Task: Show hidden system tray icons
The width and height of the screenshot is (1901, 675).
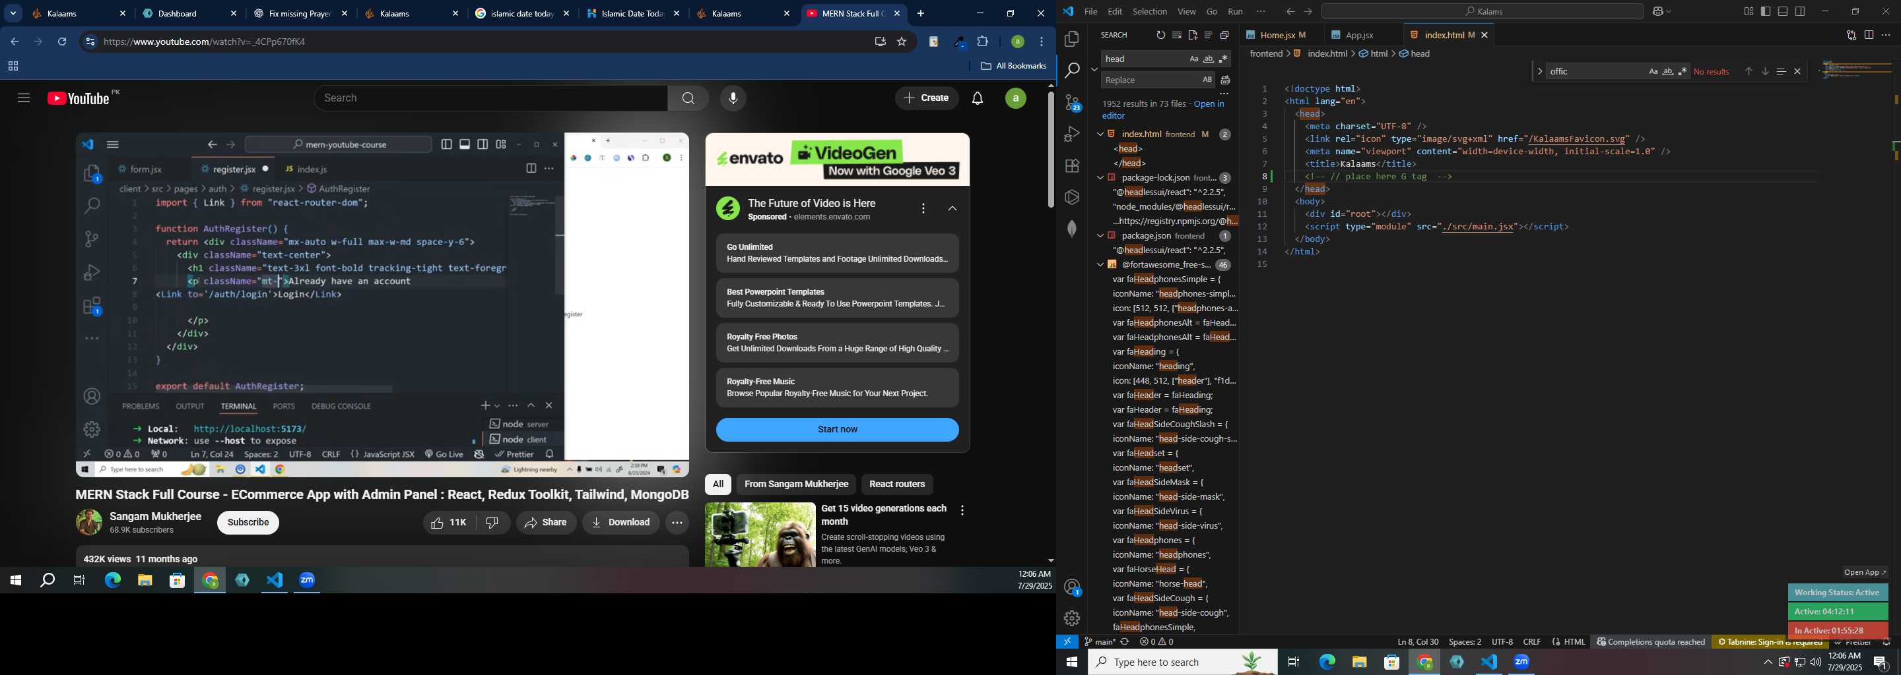Action: pyautogui.click(x=1768, y=662)
